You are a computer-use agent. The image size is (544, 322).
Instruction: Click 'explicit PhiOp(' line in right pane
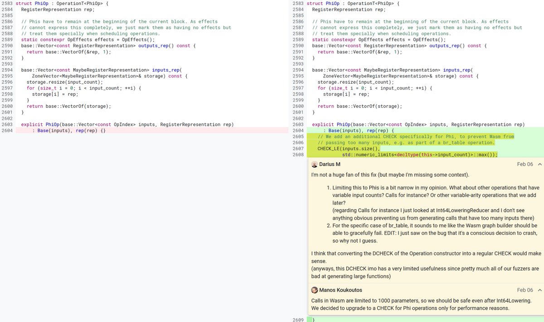418,124
